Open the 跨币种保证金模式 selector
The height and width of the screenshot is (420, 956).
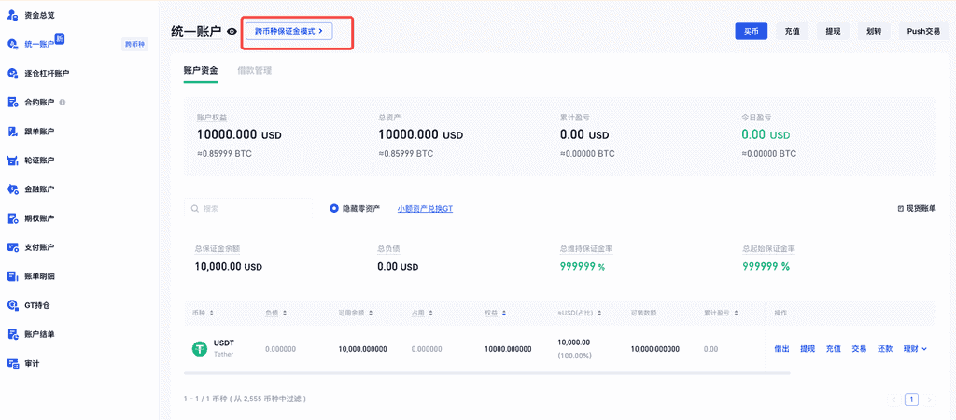point(288,31)
